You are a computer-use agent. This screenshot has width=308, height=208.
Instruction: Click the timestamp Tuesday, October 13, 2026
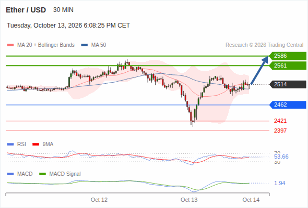point(68,25)
